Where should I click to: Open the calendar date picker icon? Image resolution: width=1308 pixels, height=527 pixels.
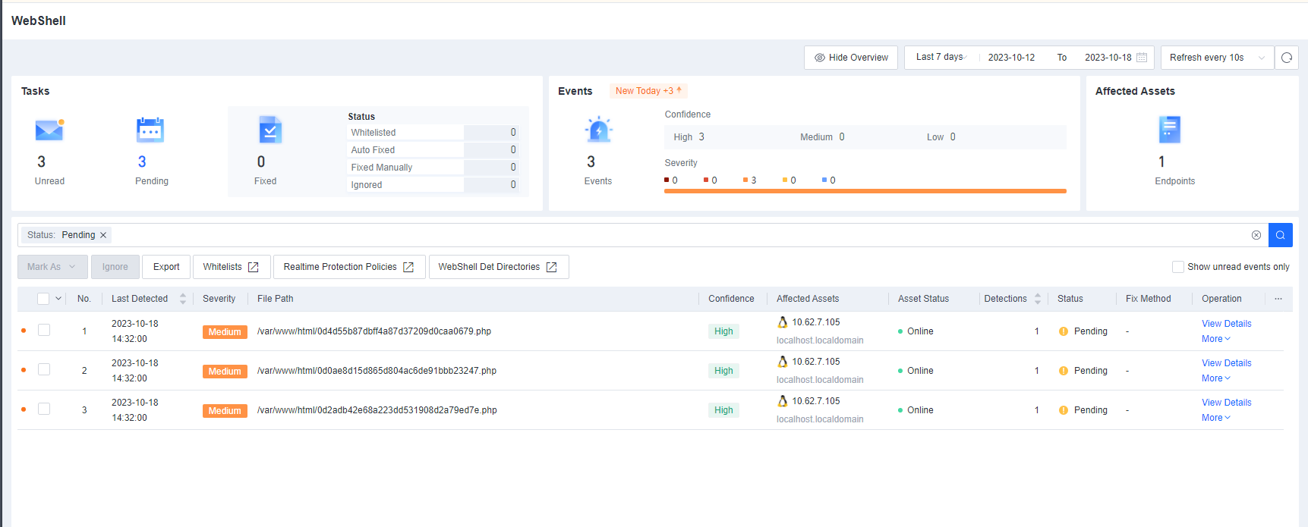(x=1142, y=58)
